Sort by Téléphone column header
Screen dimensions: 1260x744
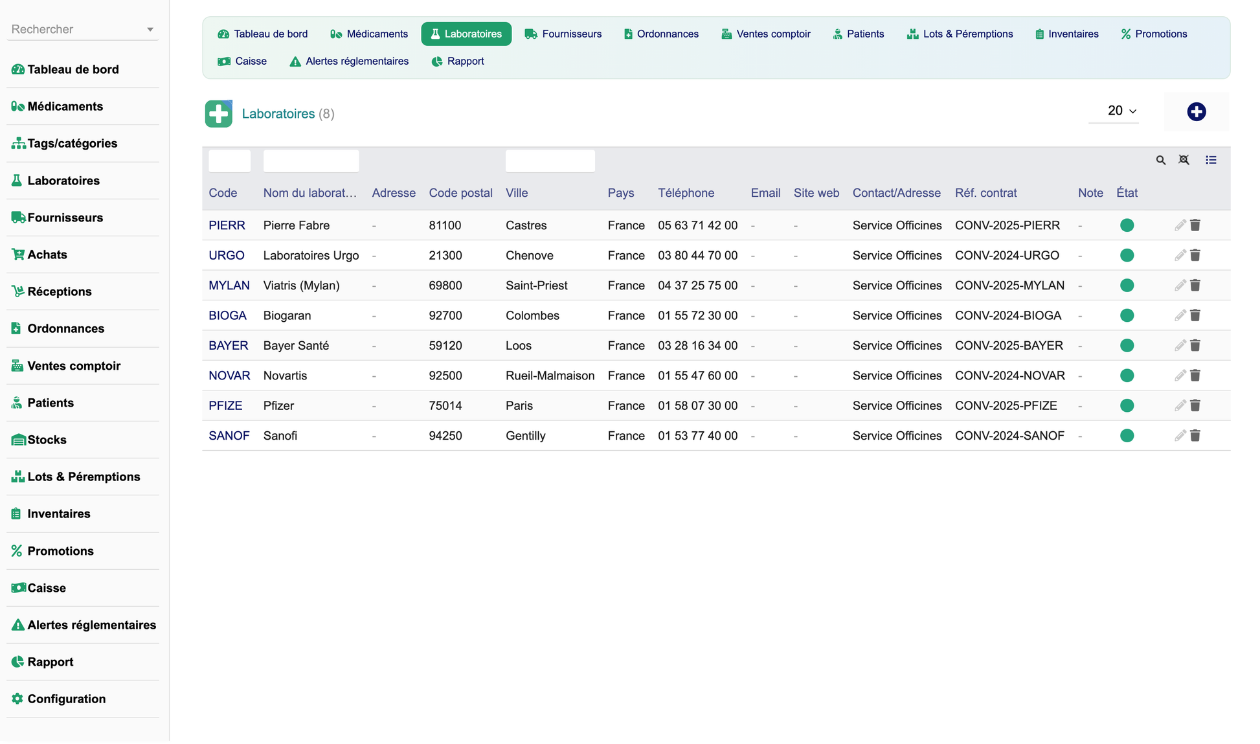click(686, 193)
